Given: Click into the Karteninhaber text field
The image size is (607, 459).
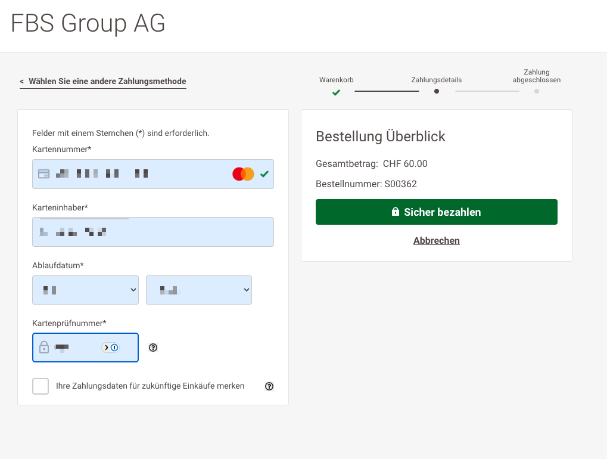Looking at the screenshot, I should [x=179, y=232].
